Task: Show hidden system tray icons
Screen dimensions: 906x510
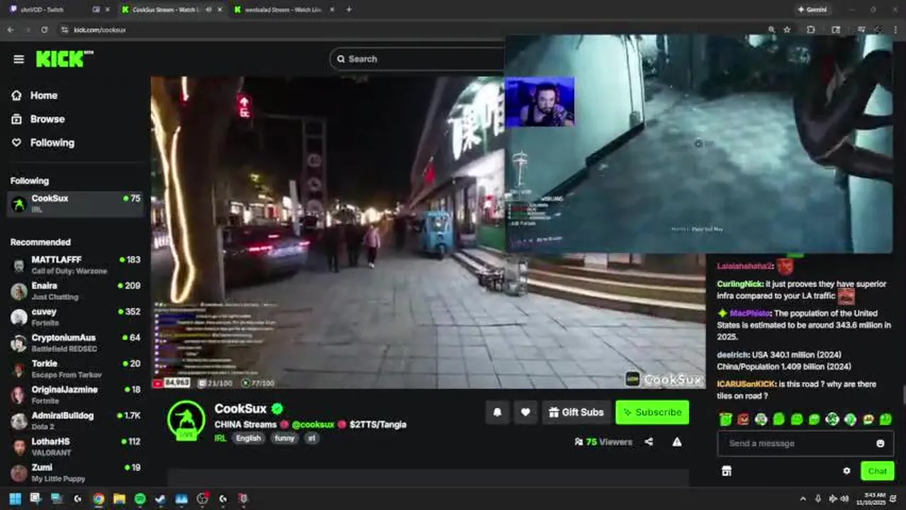Action: click(x=802, y=499)
